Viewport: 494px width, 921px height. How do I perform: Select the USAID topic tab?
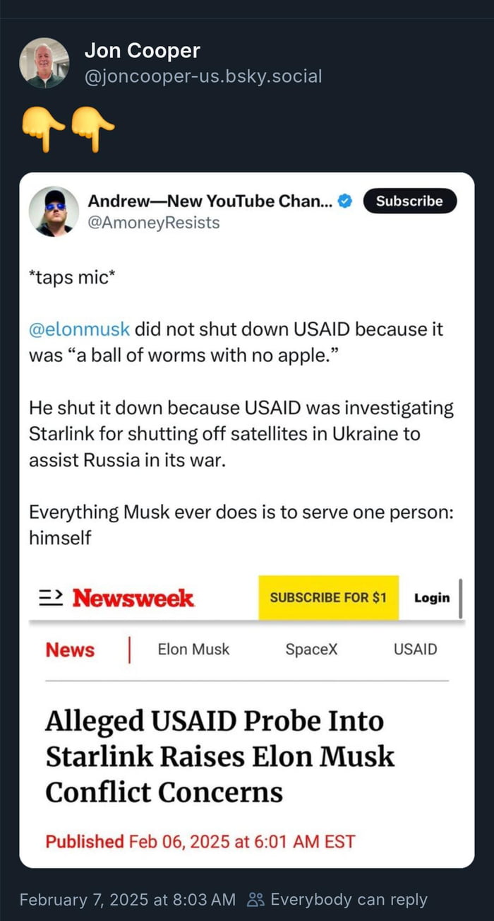(415, 649)
